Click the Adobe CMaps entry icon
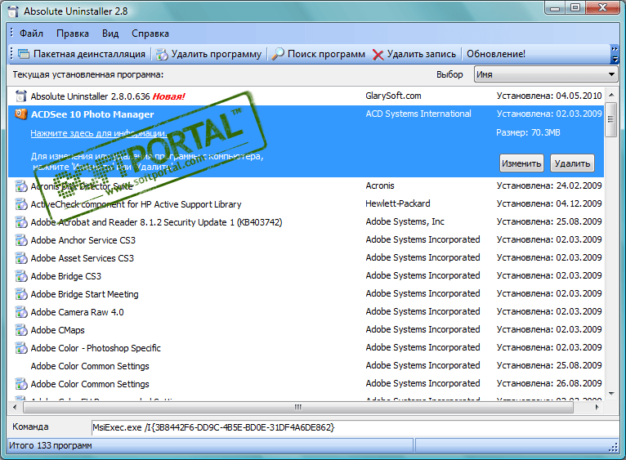The width and height of the screenshot is (626, 460). [20, 330]
